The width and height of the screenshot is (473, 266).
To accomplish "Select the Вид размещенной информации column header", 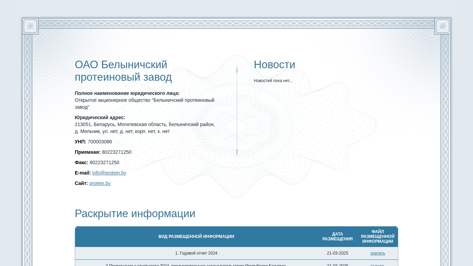I will point(196,237).
